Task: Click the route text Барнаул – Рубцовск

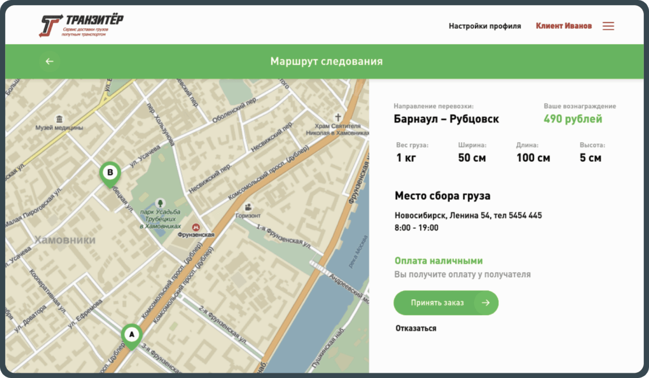Action: tap(446, 119)
